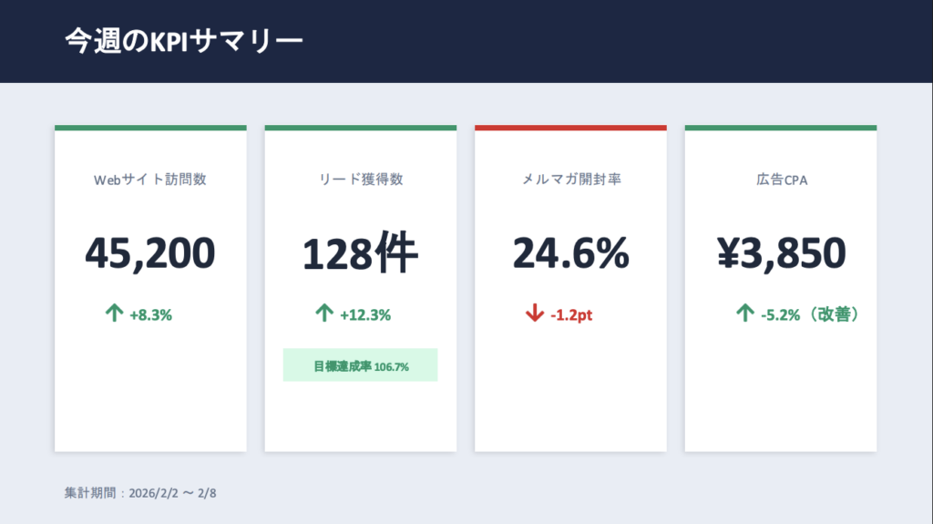Select the 今週のKPIサマリー slide title

tap(184, 41)
